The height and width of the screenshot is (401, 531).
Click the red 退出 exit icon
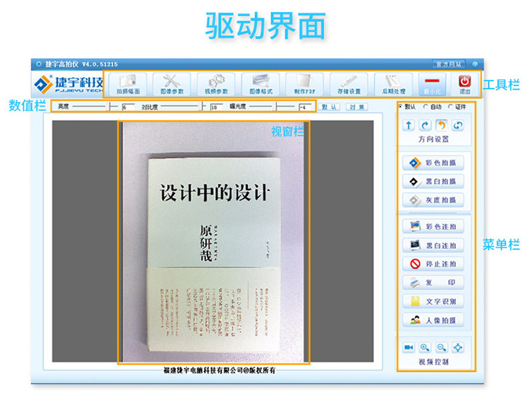464,84
